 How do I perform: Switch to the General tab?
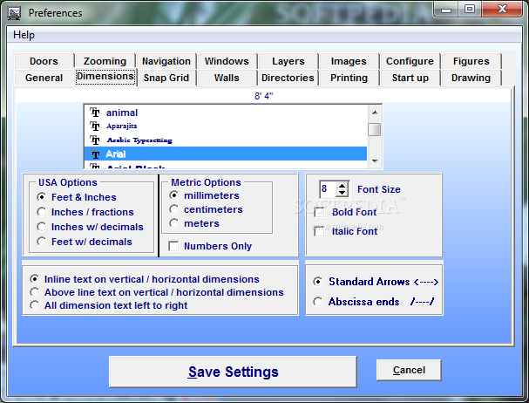(x=44, y=78)
